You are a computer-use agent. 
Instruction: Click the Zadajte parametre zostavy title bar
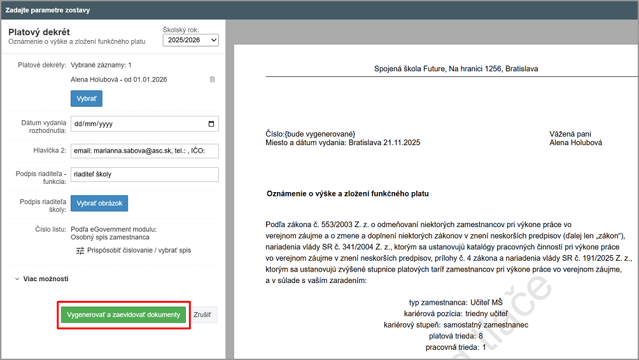coord(48,10)
